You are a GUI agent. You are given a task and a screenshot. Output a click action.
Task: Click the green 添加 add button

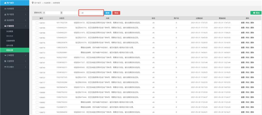(256, 13)
